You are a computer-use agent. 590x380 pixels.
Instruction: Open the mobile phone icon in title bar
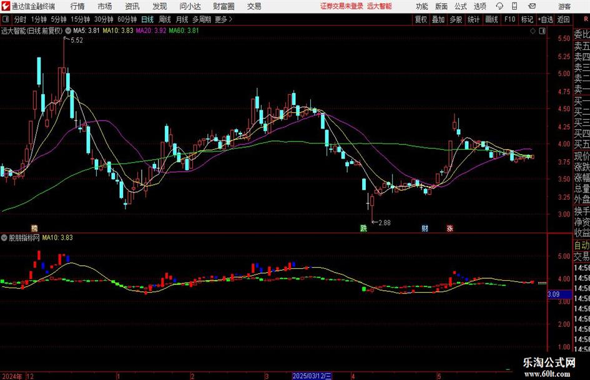(514, 6)
